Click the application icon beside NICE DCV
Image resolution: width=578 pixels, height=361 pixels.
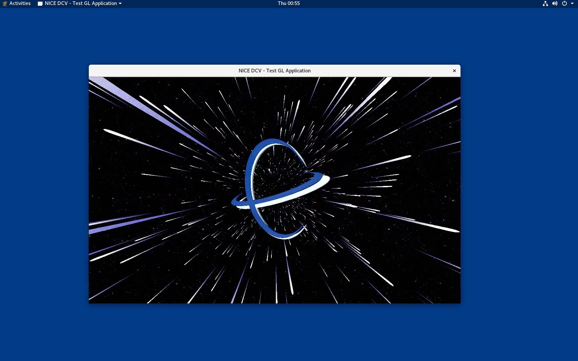coord(40,4)
